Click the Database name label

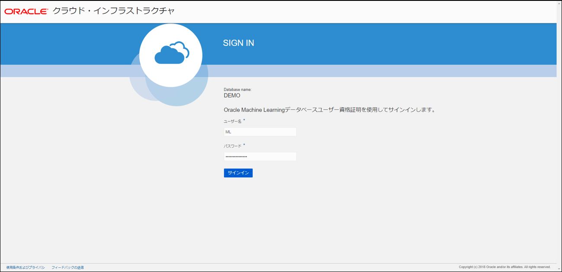[x=238, y=90]
